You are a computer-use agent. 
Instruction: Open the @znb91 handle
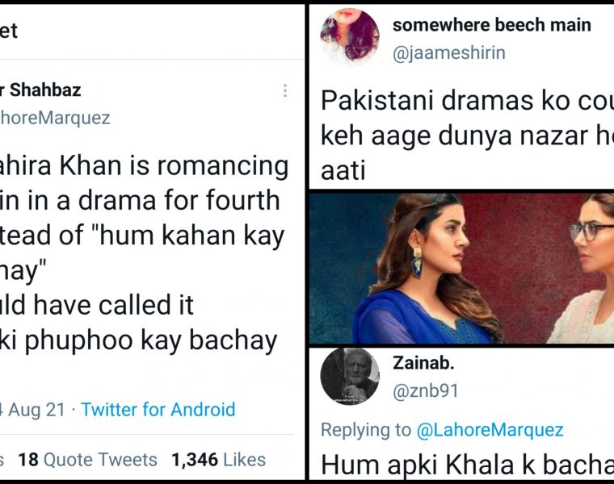click(x=426, y=390)
